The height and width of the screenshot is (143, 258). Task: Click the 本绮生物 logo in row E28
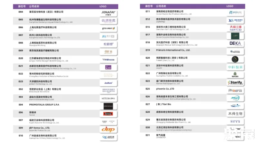pyautogui.click(x=235, y=114)
